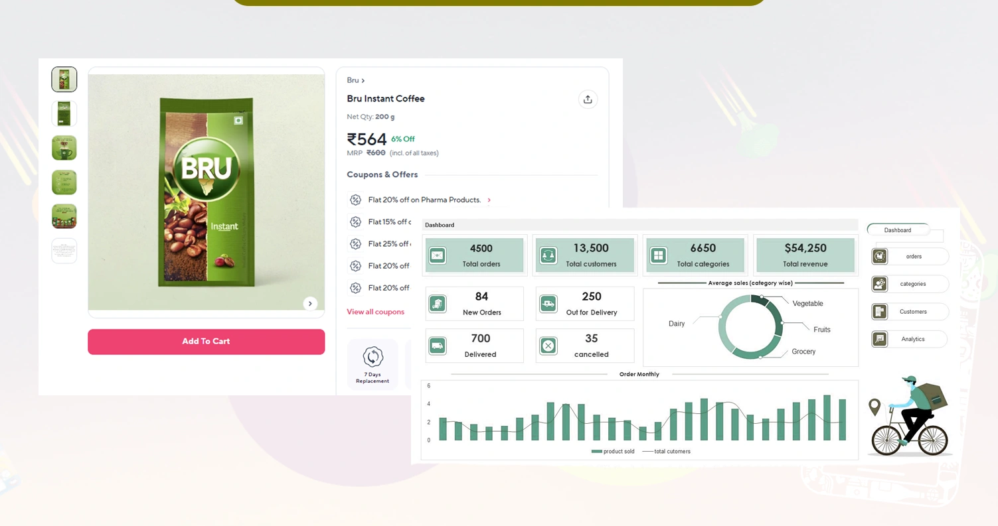Open the Bru breadcrumb chevron

tap(363, 80)
